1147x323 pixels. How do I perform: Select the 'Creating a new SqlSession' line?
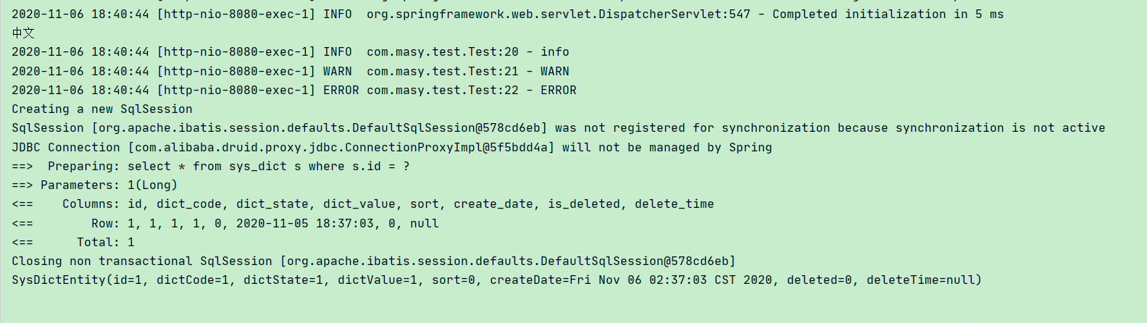(x=102, y=109)
